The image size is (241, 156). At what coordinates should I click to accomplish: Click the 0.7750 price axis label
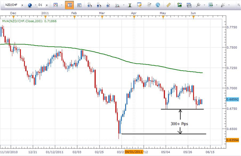point(232,27)
